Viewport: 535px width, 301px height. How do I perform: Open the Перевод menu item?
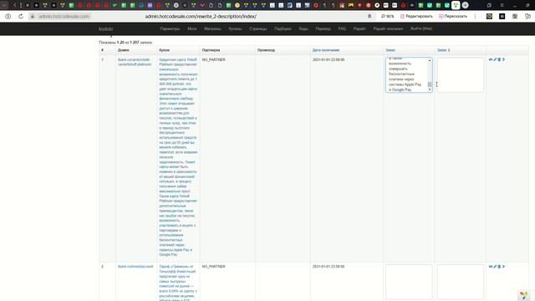[324, 29]
